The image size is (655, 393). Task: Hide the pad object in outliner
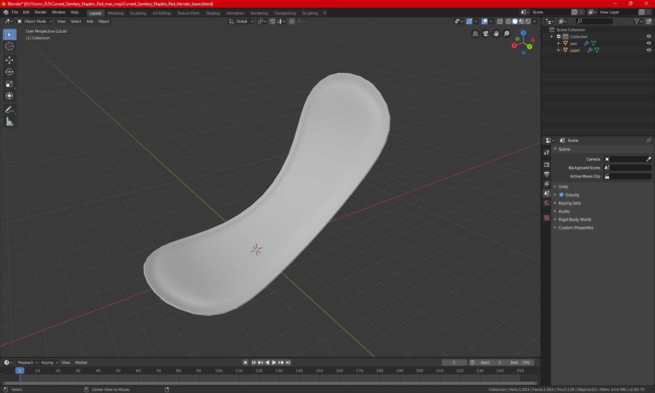pyautogui.click(x=648, y=43)
